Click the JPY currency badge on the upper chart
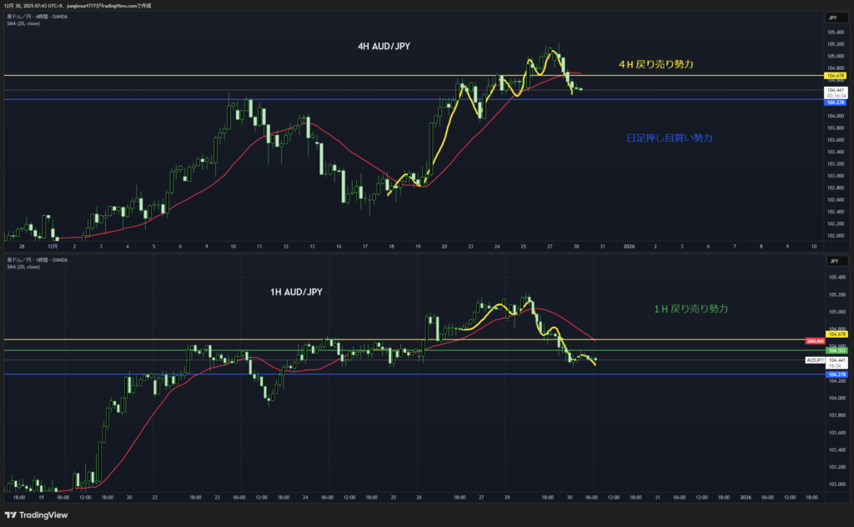The width and height of the screenshot is (854, 527). coord(832,18)
